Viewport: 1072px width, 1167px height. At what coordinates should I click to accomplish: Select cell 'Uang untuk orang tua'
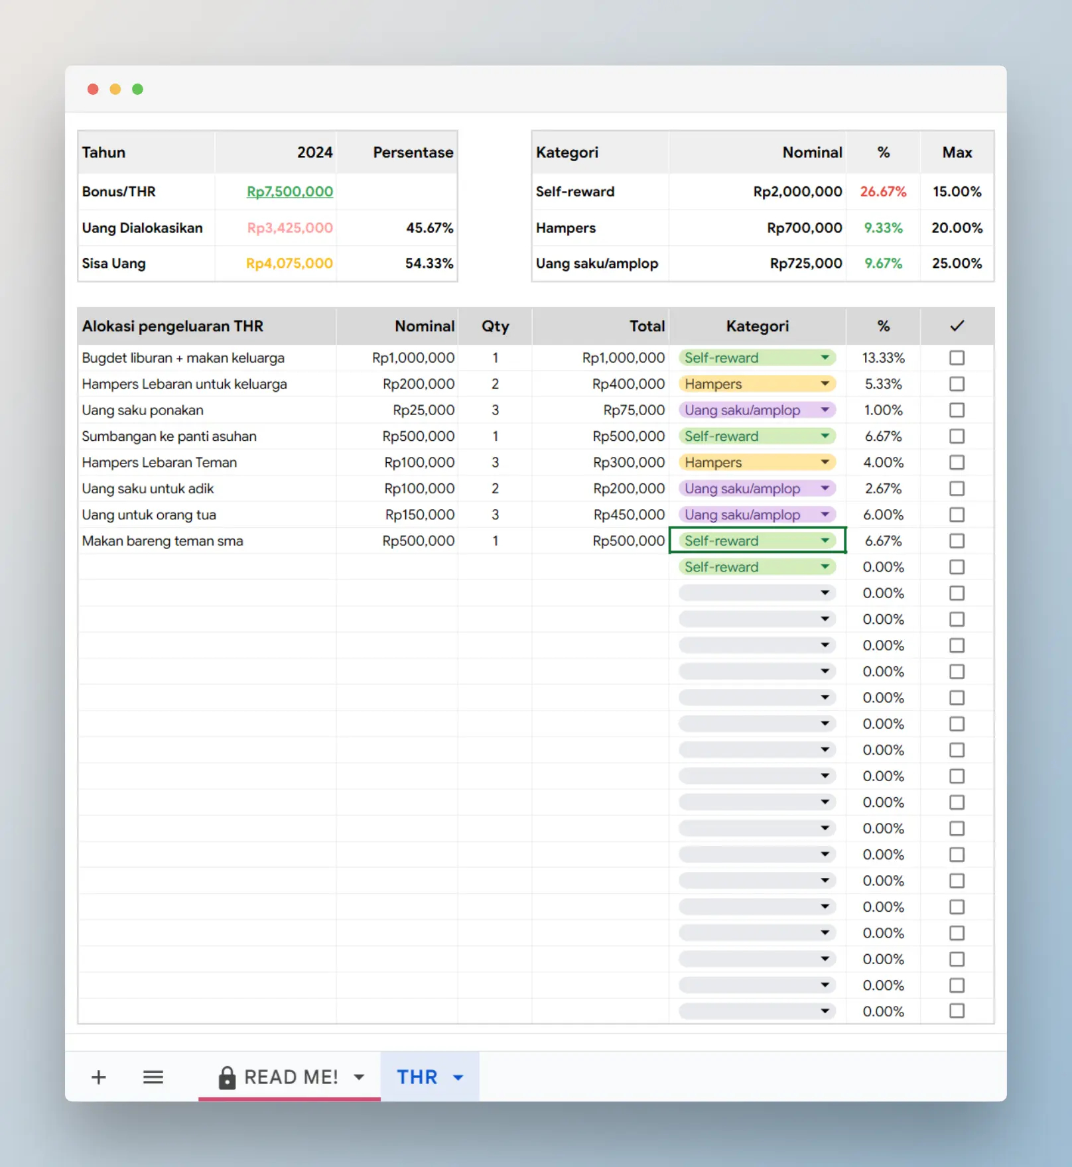pyautogui.click(x=206, y=515)
